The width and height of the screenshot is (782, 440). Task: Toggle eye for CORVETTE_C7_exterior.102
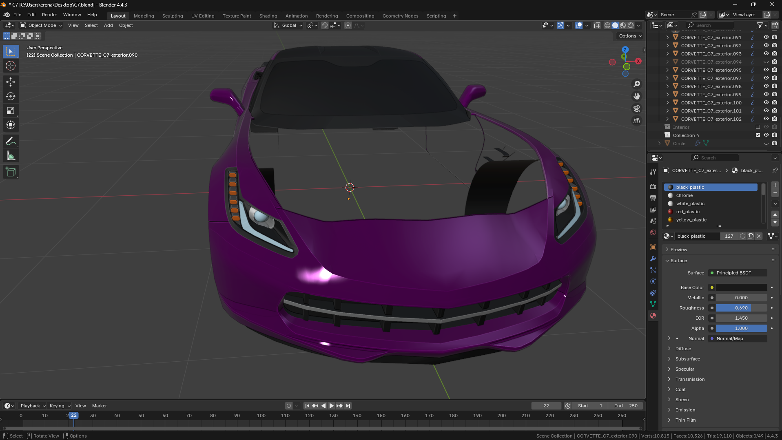(766, 119)
